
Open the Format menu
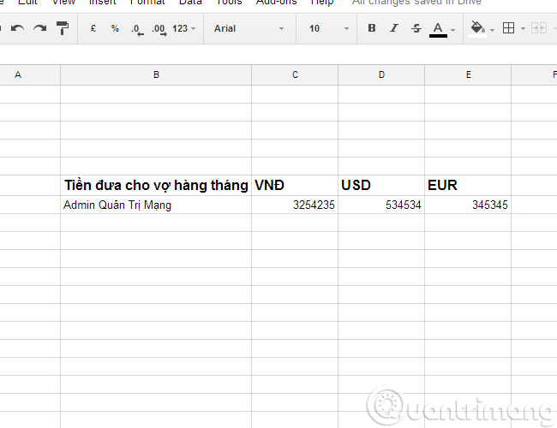[x=147, y=2]
